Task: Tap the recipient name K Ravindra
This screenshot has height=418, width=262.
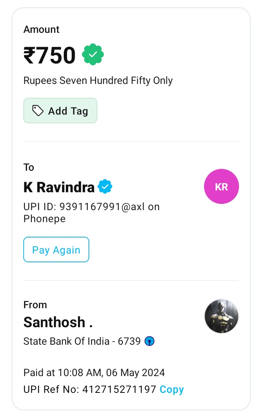Action: [x=59, y=187]
